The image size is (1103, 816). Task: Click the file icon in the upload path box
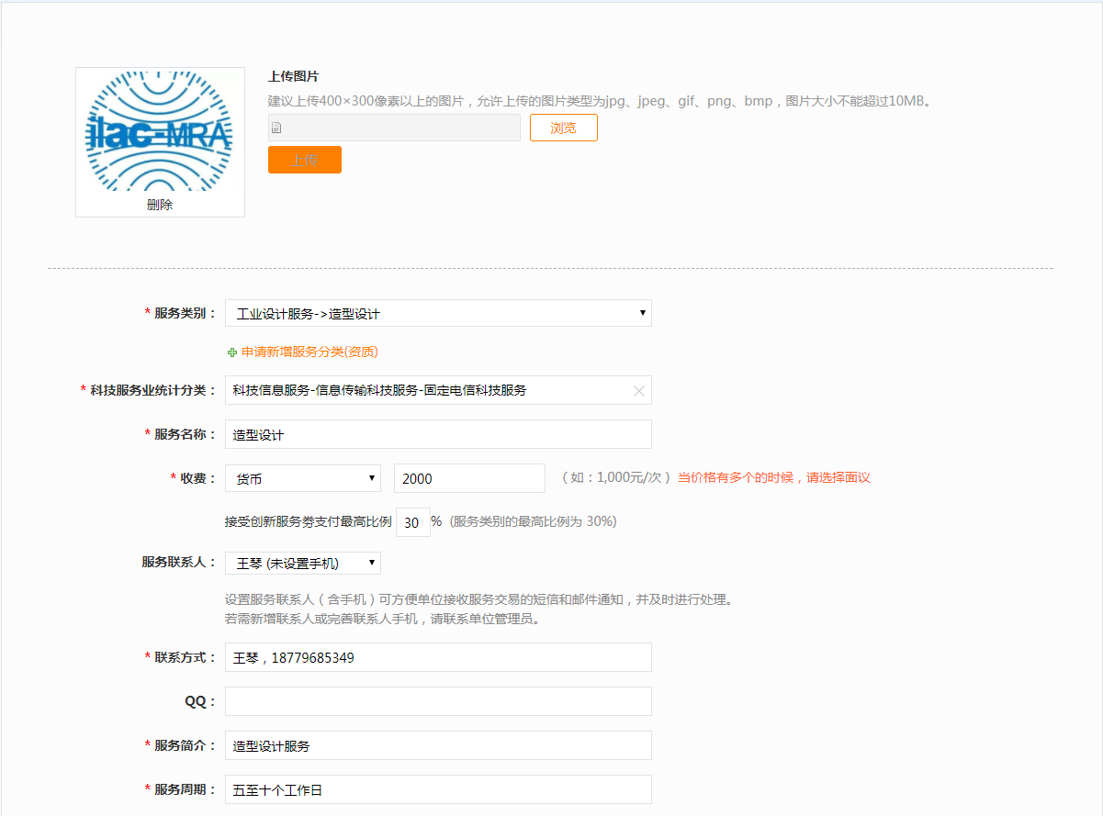[x=276, y=129]
